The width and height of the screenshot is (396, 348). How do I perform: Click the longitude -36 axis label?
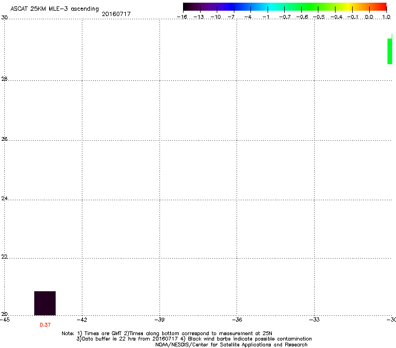point(237,320)
